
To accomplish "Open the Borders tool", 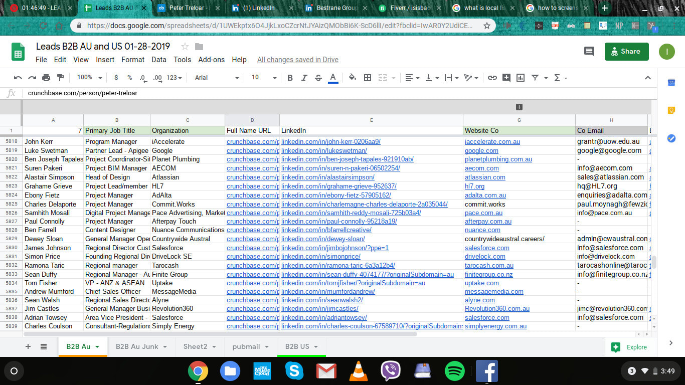I will (368, 78).
